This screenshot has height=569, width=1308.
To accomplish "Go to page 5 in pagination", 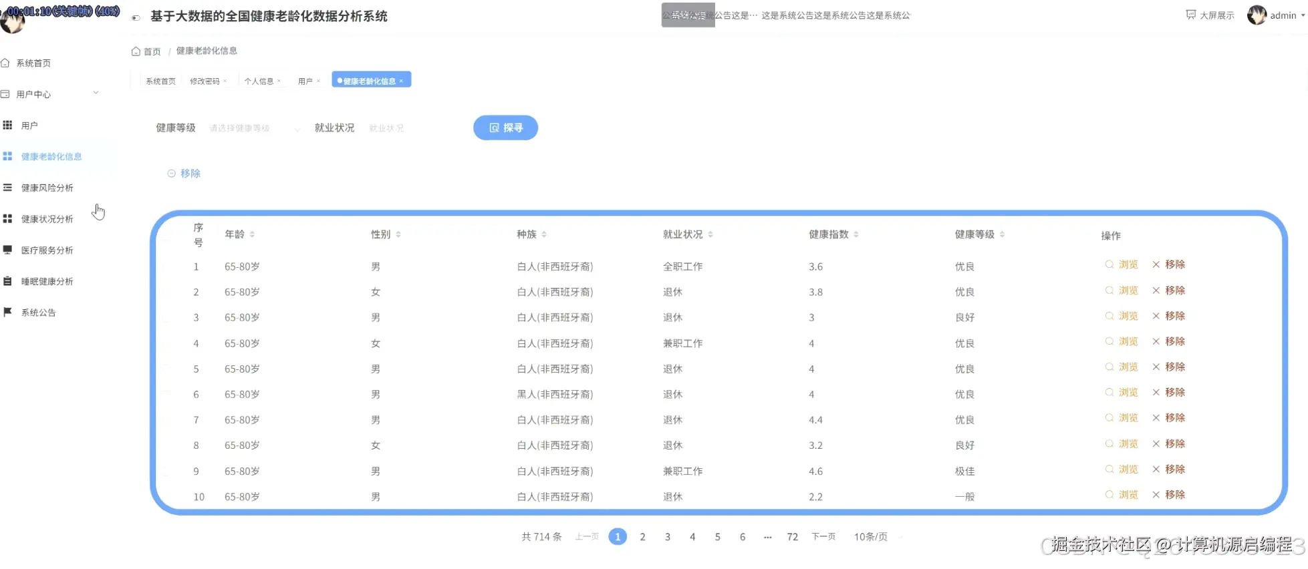I will click(x=717, y=537).
